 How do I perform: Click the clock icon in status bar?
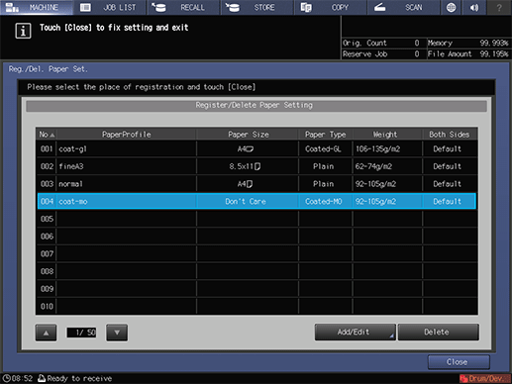(x=6, y=378)
